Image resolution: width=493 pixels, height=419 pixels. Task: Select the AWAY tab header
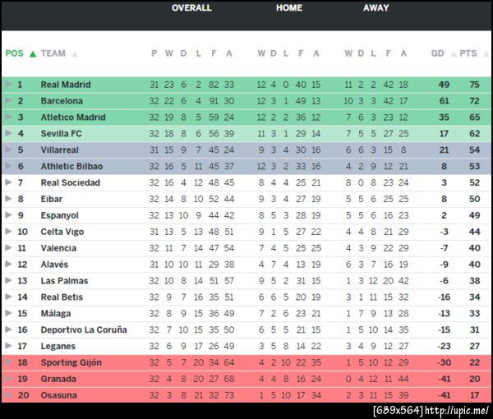click(x=376, y=8)
